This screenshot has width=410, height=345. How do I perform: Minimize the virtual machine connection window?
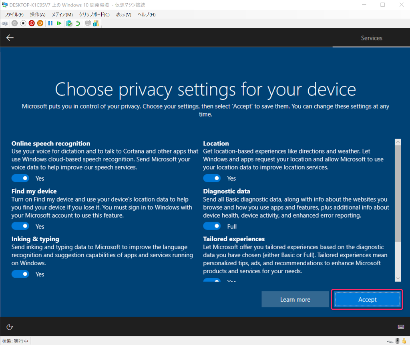364,5
